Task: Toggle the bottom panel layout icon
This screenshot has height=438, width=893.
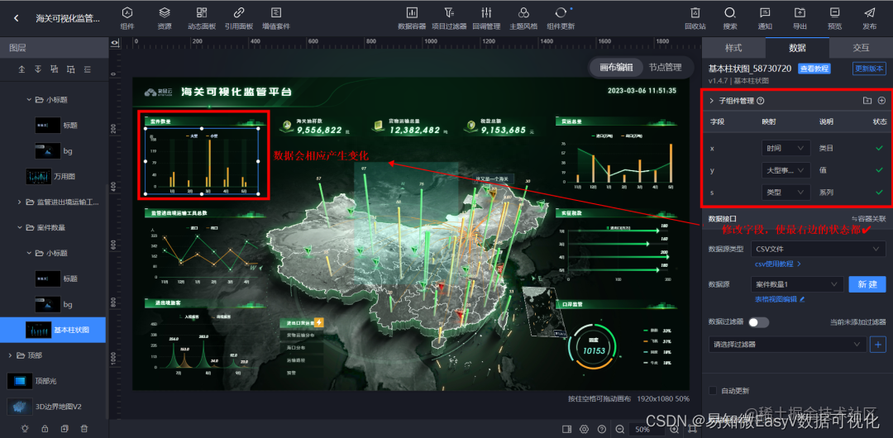Action: point(566,429)
